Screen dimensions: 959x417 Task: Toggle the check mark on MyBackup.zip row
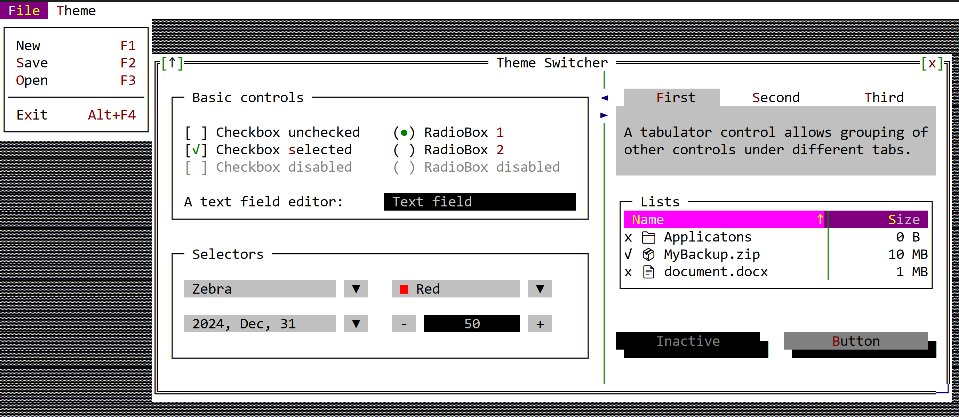coord(629,254)
